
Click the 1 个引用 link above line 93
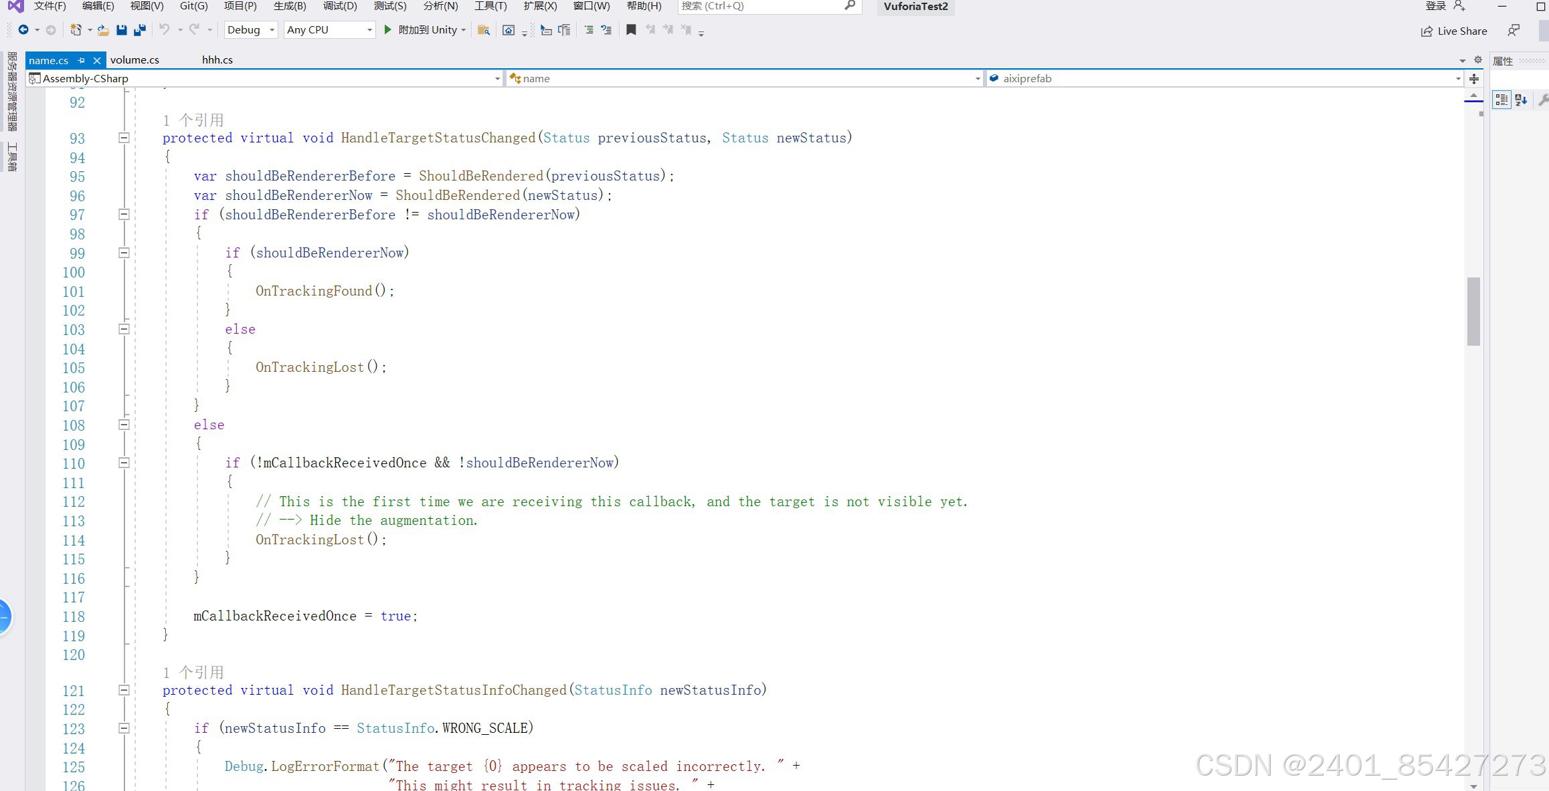193,120
